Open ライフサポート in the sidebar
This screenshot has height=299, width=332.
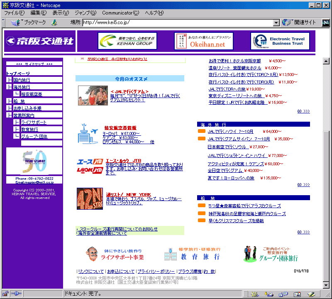coord(34,122)
